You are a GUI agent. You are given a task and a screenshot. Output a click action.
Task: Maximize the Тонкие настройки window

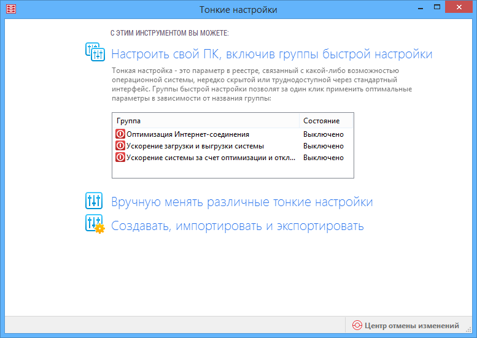(437, 7)
